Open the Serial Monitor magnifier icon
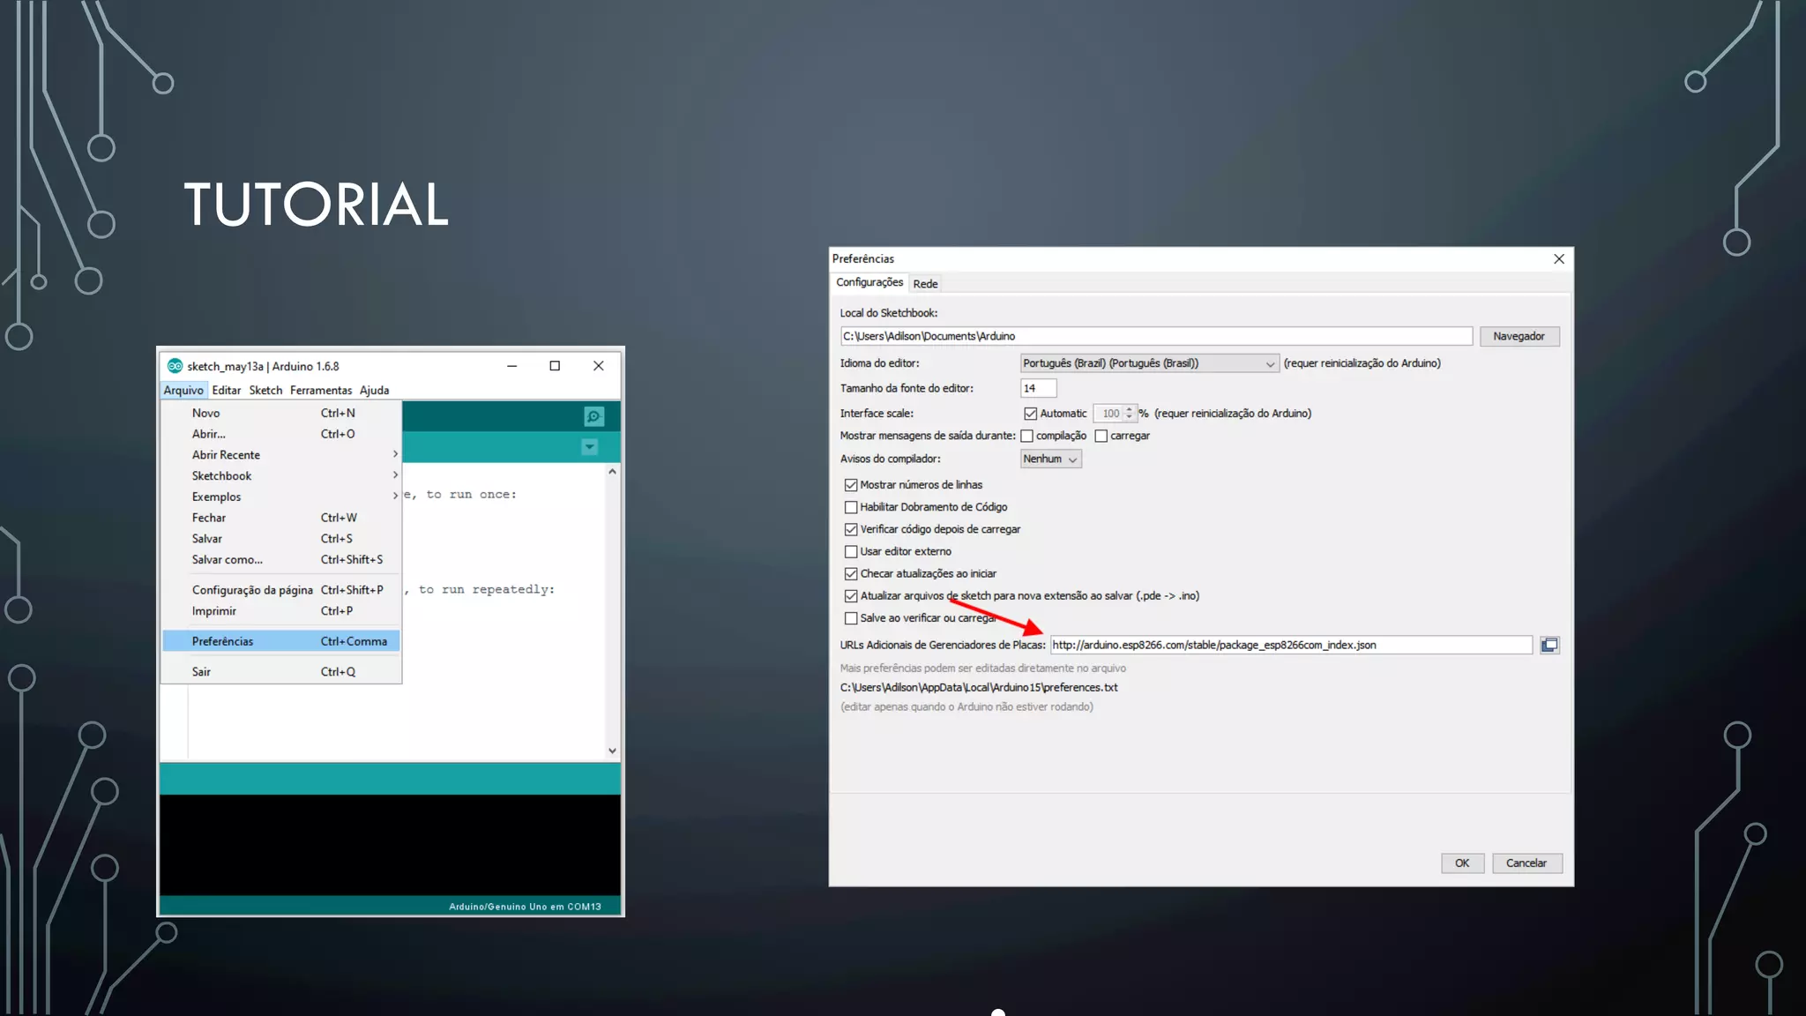The height and width of the screenshot is (1016, 1806). tap(594, 416)
